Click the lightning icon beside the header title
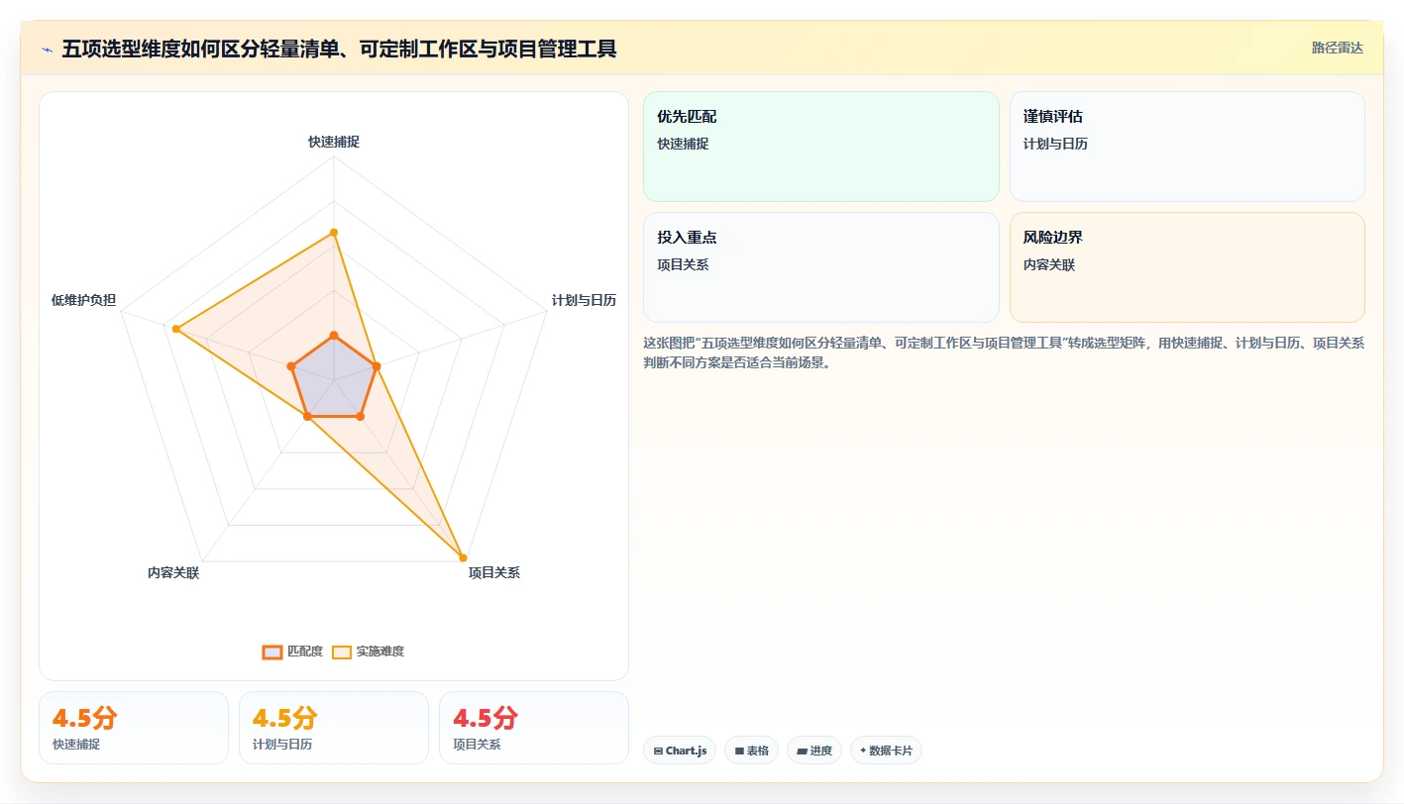 point(47,49)
